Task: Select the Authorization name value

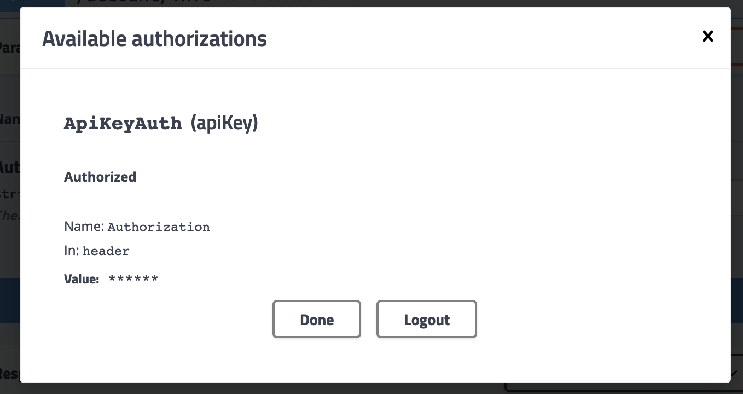Action: pos(159,227)
